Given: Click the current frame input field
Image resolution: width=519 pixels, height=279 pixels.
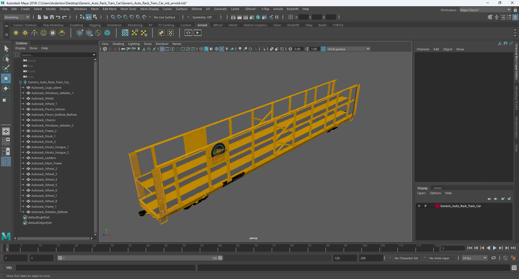Looking at the screenshot, I should [x=453, y=248].
